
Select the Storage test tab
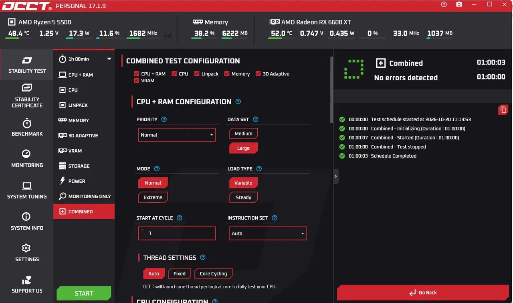(84, 166)
